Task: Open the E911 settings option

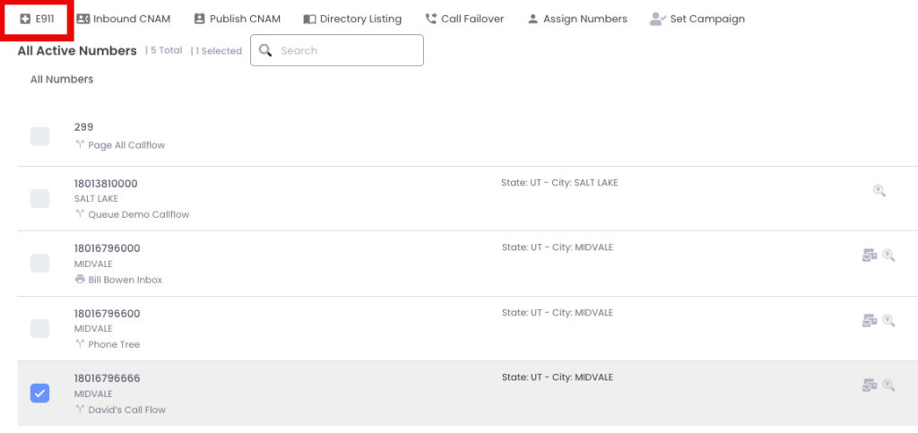Action: click(x=37, y=19)
